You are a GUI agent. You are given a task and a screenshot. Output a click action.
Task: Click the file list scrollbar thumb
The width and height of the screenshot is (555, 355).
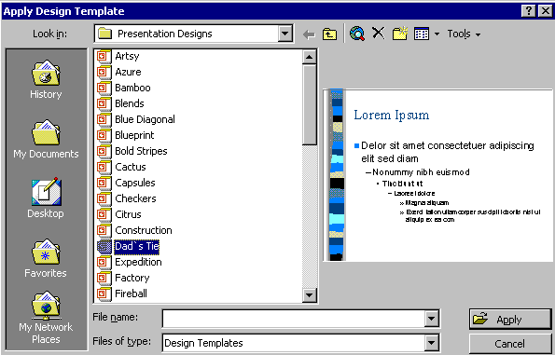310,104
